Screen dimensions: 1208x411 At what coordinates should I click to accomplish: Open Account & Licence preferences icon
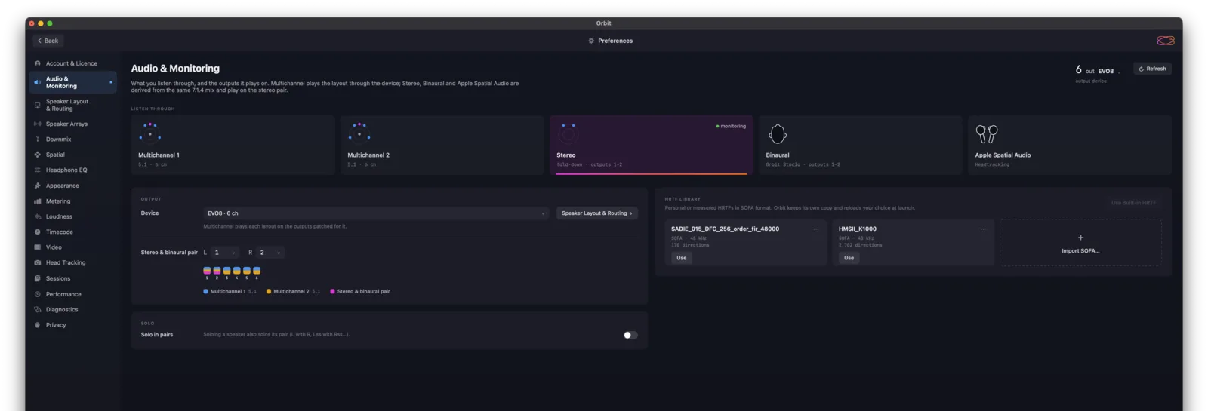(38, 63)
